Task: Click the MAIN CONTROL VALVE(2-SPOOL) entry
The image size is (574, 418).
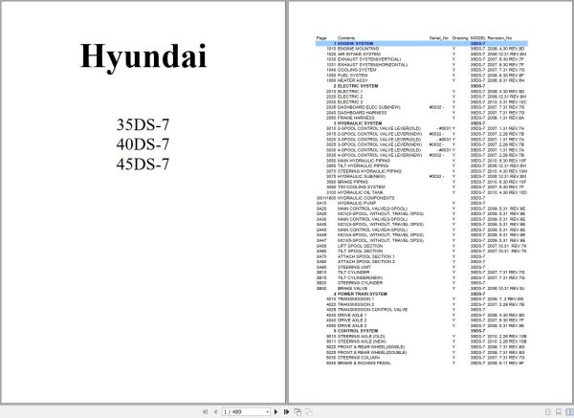Action: [372, 209]
